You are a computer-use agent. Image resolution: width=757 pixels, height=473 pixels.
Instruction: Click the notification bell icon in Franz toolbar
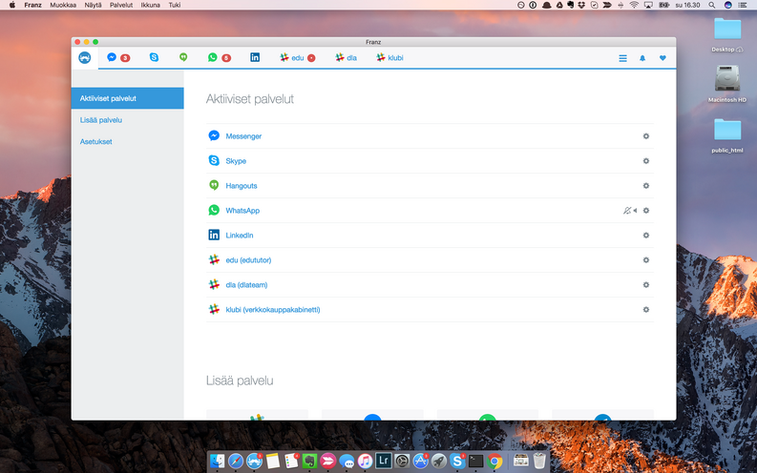[642, 58]
